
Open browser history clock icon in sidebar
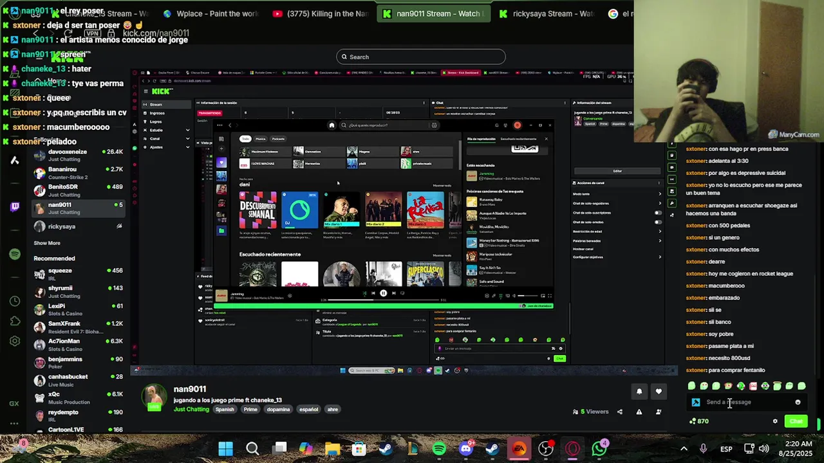15,301
